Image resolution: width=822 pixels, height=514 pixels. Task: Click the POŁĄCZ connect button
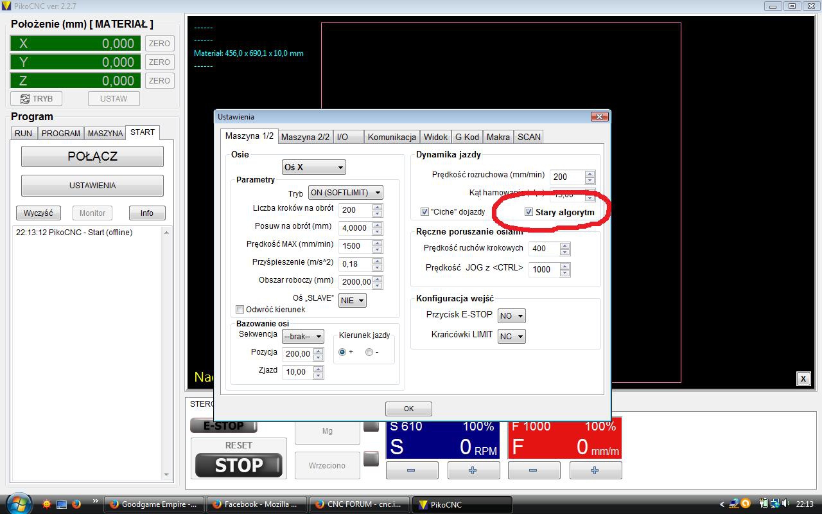tap(92, 156)
